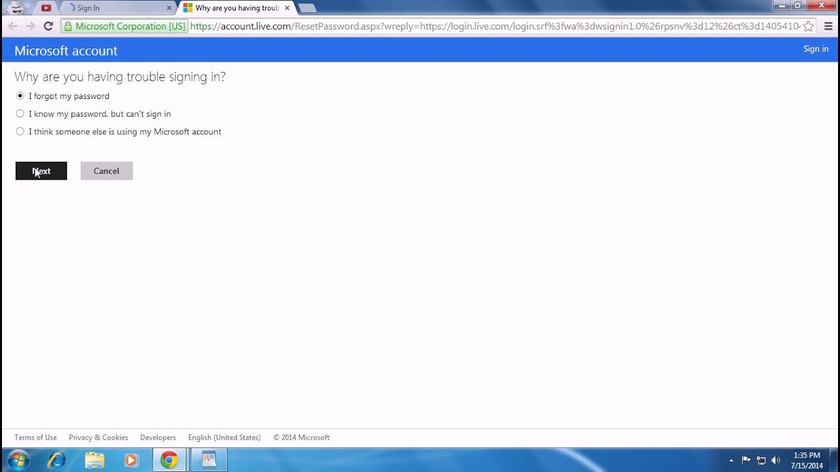
Task: Open the network tray icon
Action: point(761,460)
